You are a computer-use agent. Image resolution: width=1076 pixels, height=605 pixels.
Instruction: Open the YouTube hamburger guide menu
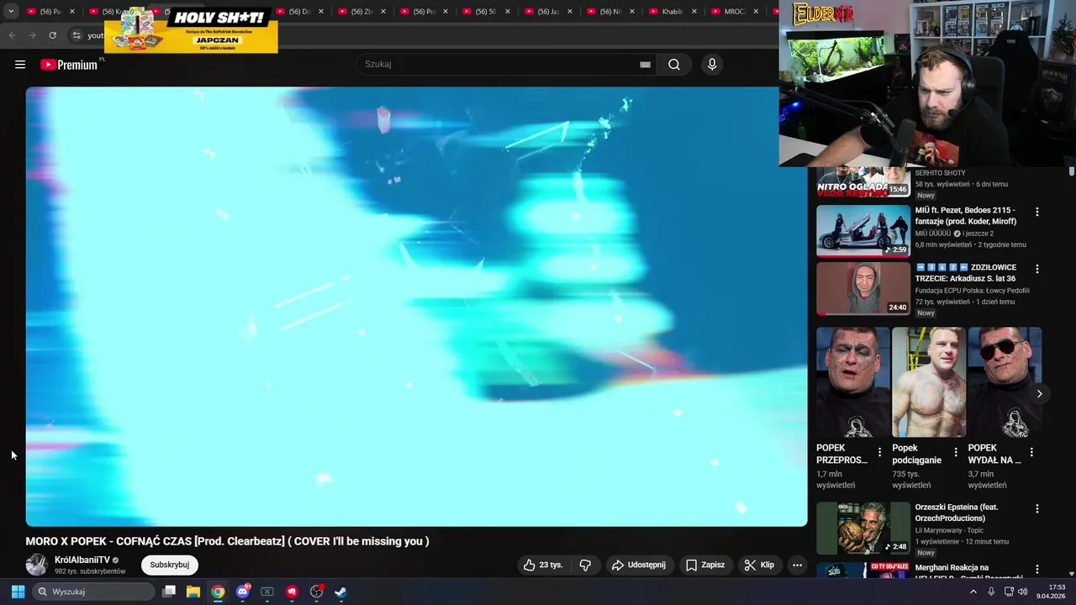(20, 65)
